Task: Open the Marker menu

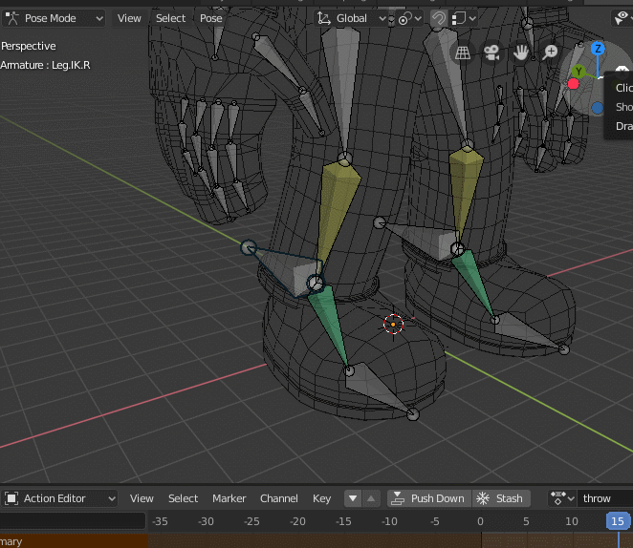Action: coord(229,499)
